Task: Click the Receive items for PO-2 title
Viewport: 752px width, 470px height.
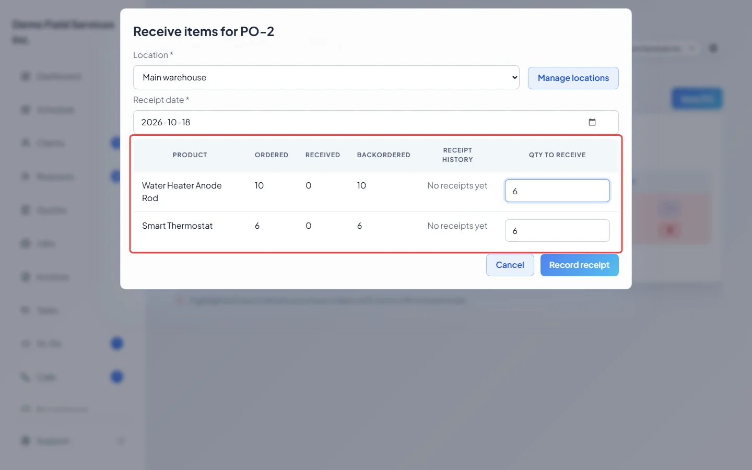Action: pyautogui.click(x=204, y=31)
